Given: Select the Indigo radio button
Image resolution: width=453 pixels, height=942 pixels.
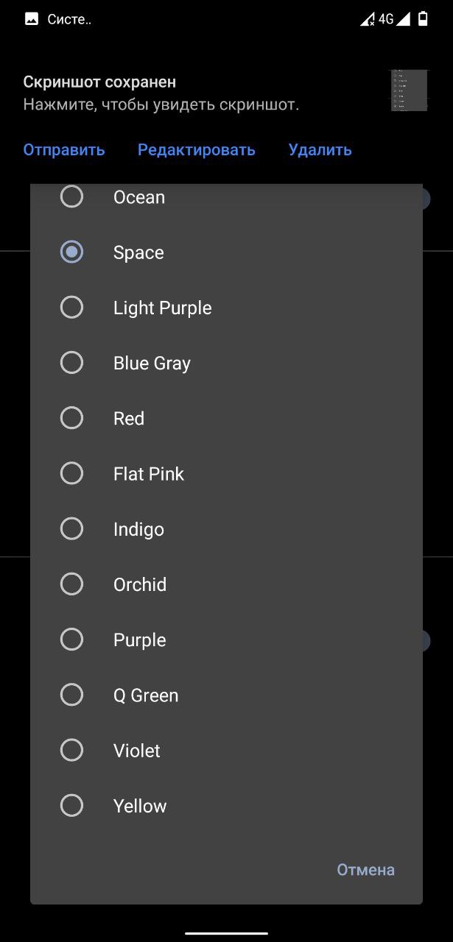Looking at the screenshot, I should point(71,529).
